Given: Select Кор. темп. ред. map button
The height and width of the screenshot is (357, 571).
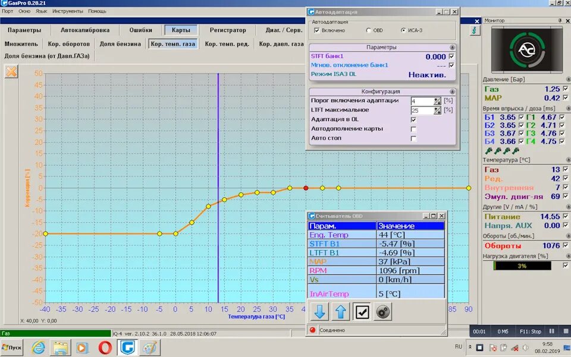Looking at the screenshot, I should coord(227,44).
